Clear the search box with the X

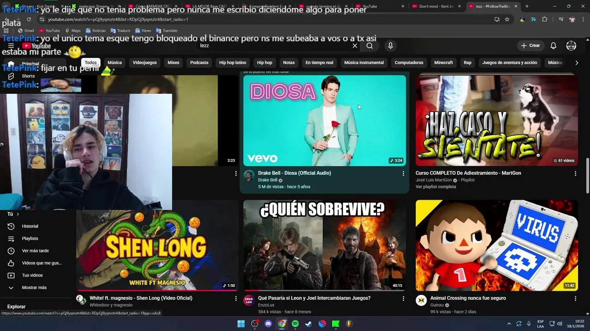click(x=355, y=46)
